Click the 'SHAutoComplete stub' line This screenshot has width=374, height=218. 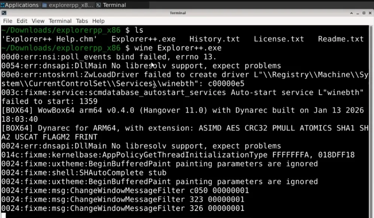tap(84, 173)
